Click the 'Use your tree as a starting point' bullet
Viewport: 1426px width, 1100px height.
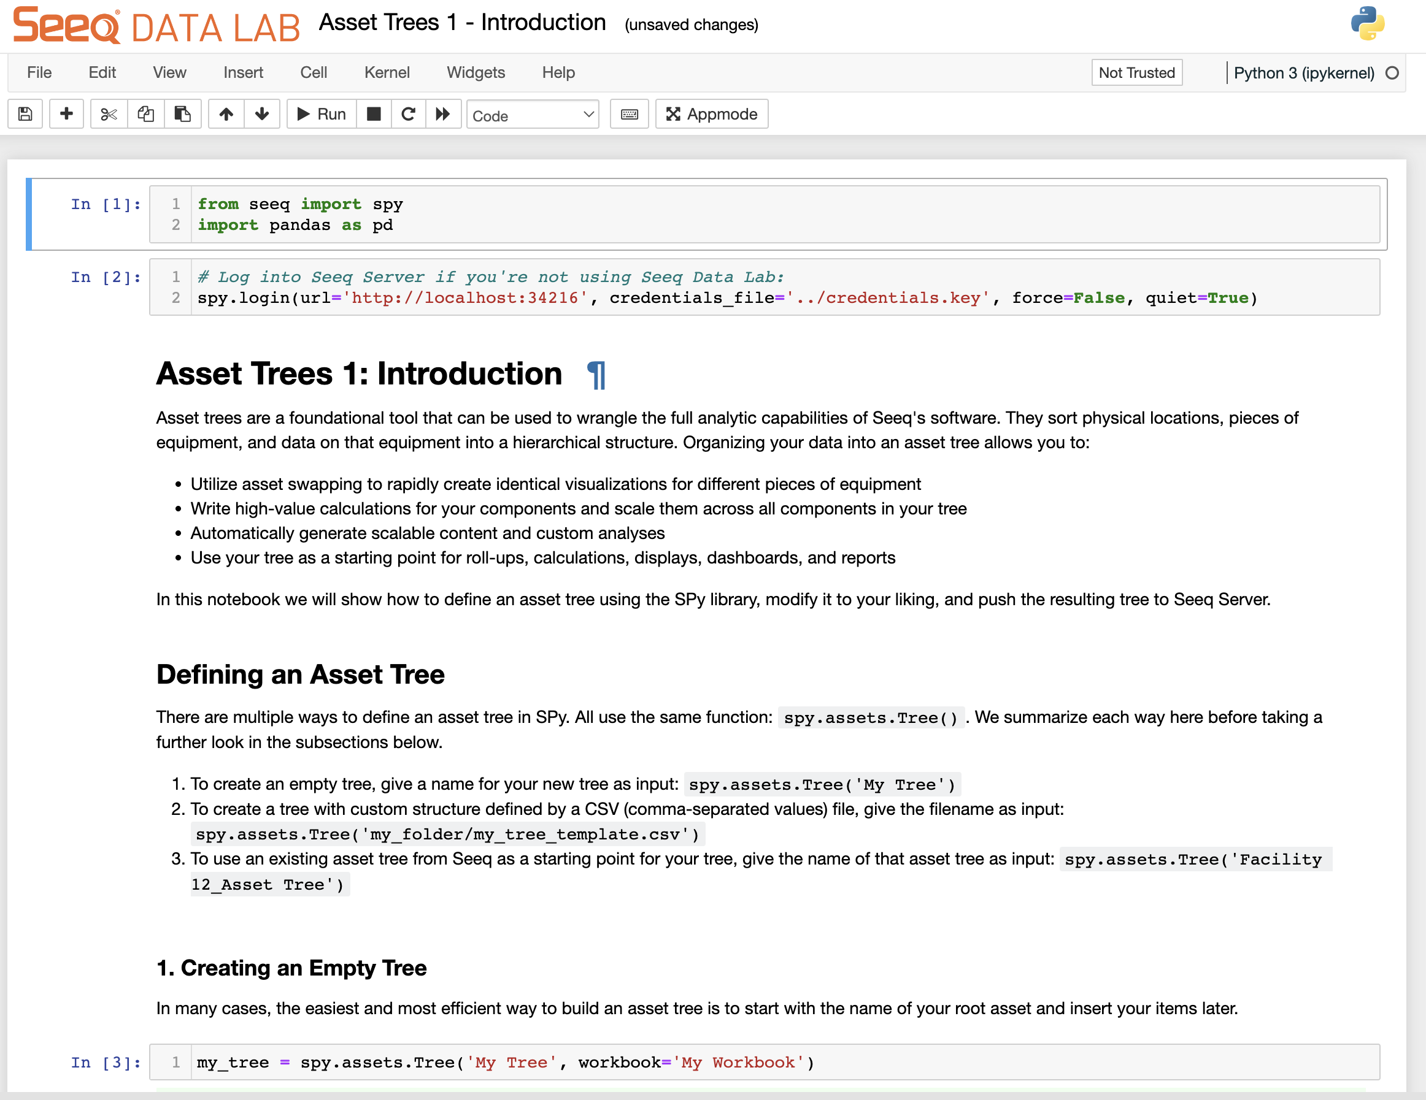click(543, 558)
